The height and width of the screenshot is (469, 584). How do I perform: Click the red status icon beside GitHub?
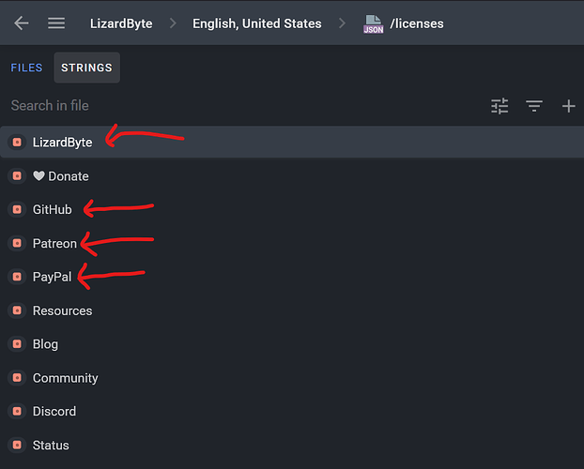[x=17, y=209]
